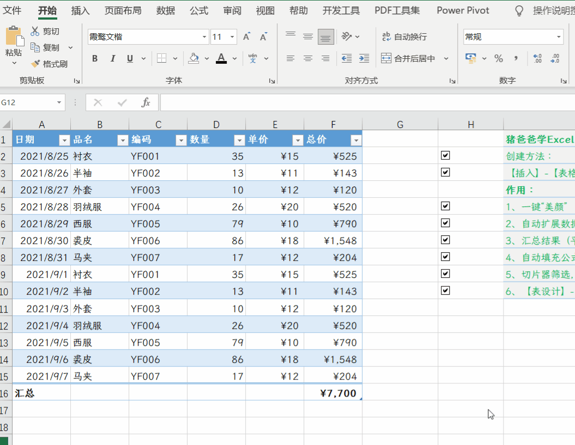
Task: Switch to the 插入 tab
Action: coord(80,10)
